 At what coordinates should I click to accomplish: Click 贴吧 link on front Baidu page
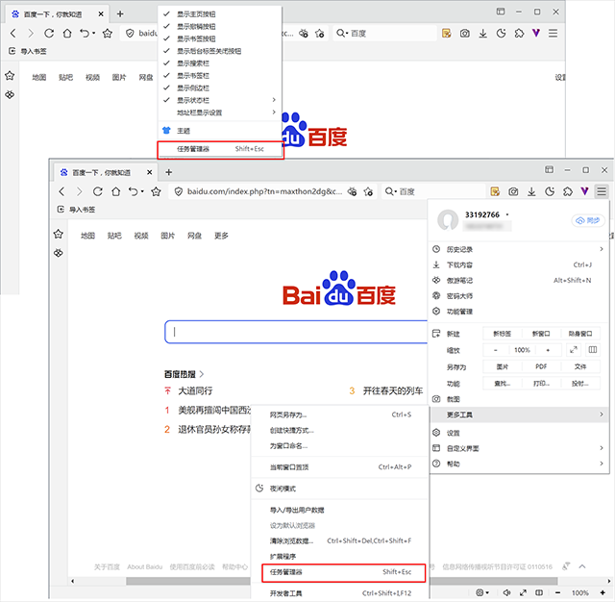[x=114, y=236]
